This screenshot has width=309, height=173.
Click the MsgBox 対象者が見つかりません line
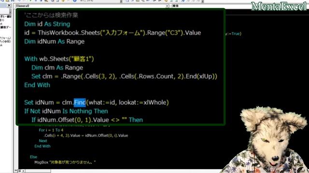click(x=65, y=162)
